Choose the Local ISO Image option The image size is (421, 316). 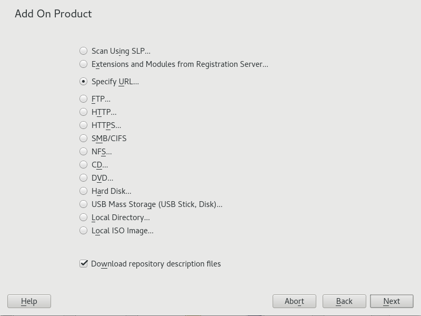[84, 230]
